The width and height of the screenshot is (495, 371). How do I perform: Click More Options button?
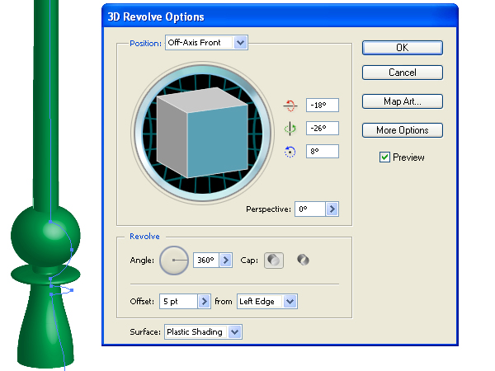pyautogui.click(x=403, y=130)
